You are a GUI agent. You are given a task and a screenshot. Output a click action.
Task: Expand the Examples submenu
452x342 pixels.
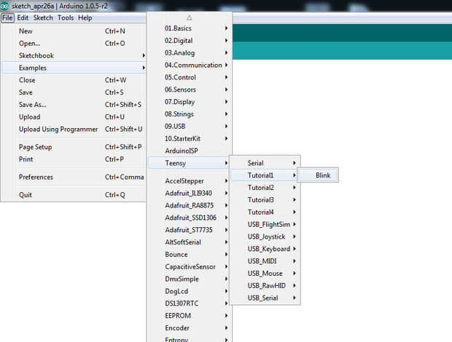74,68
